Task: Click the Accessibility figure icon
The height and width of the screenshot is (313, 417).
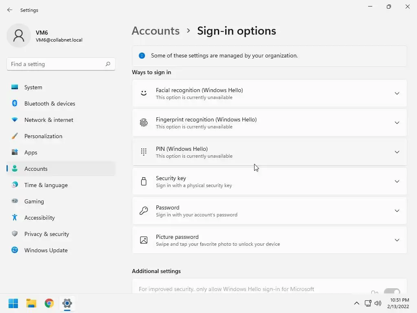Action: [x=15, y=218]
